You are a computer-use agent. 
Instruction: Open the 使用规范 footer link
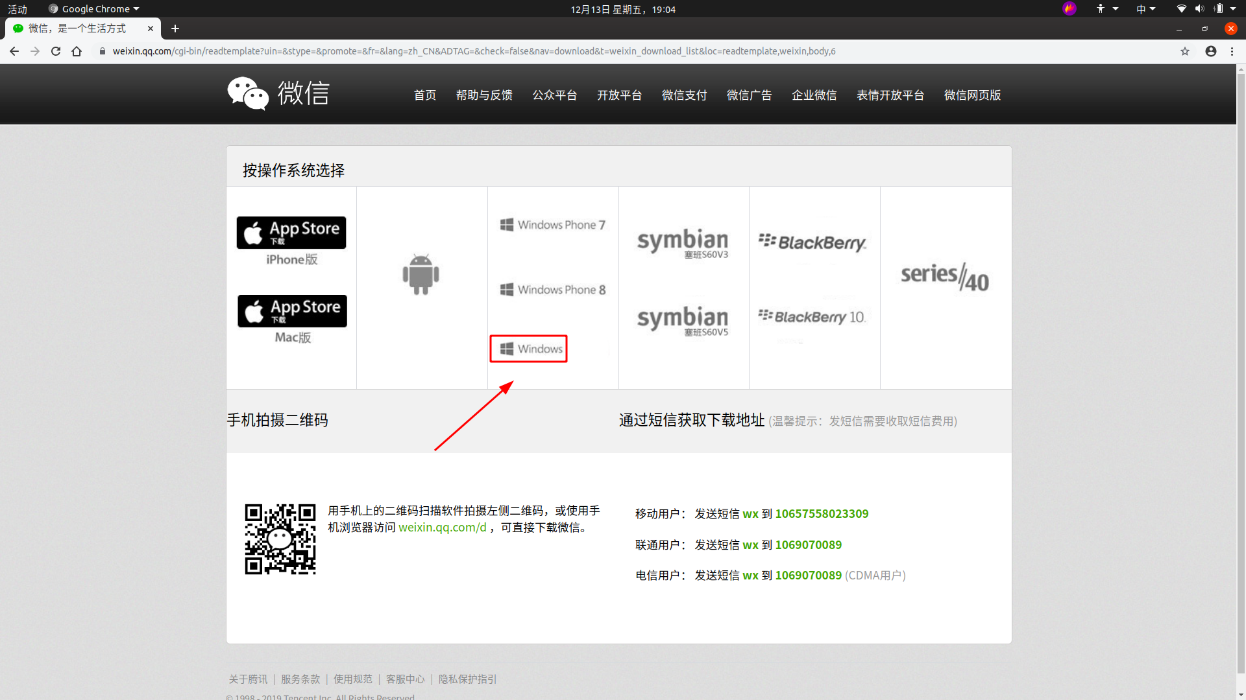pos(353,679)
